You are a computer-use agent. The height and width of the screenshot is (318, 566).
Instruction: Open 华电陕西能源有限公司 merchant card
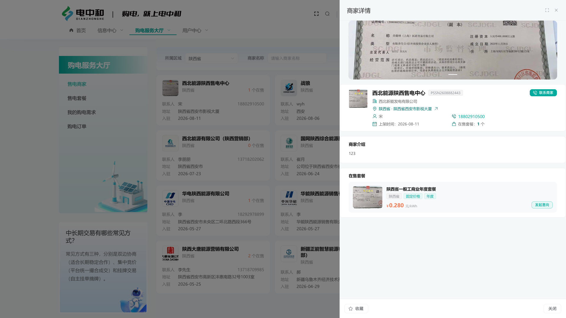click(213, 211)
